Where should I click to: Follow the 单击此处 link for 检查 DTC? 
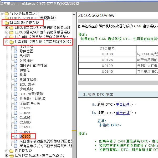tap(123, 113)
